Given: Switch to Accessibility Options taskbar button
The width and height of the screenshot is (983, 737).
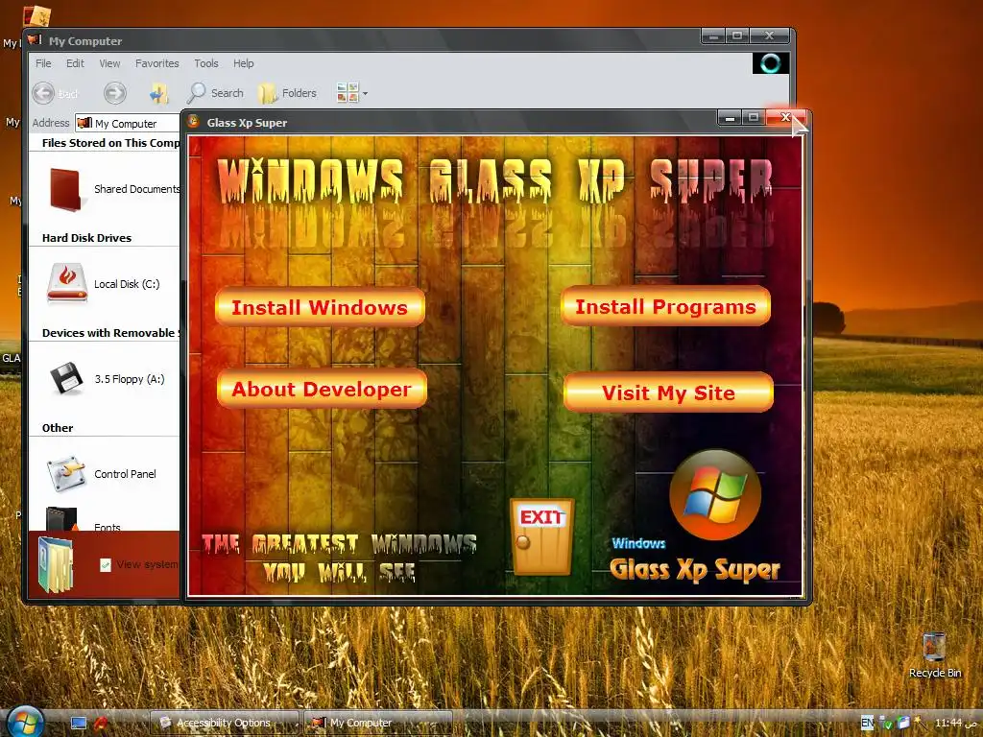Looking at the screenshot, I should click(x=225, y=723).
